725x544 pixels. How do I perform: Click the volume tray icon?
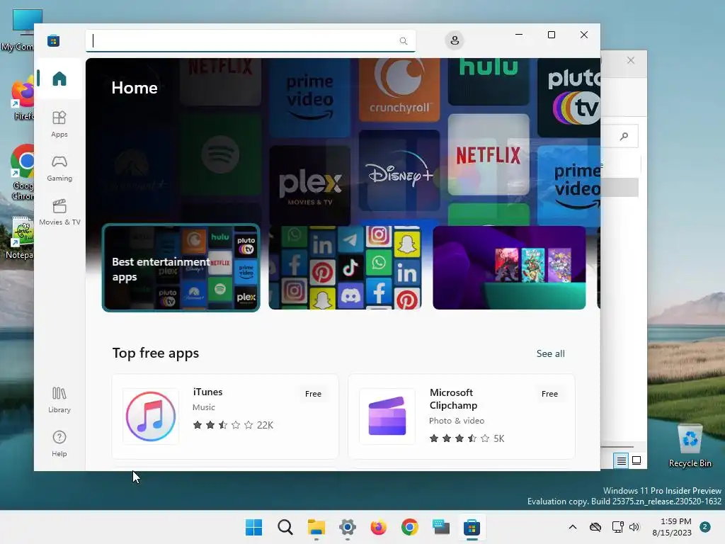(634, 527)
